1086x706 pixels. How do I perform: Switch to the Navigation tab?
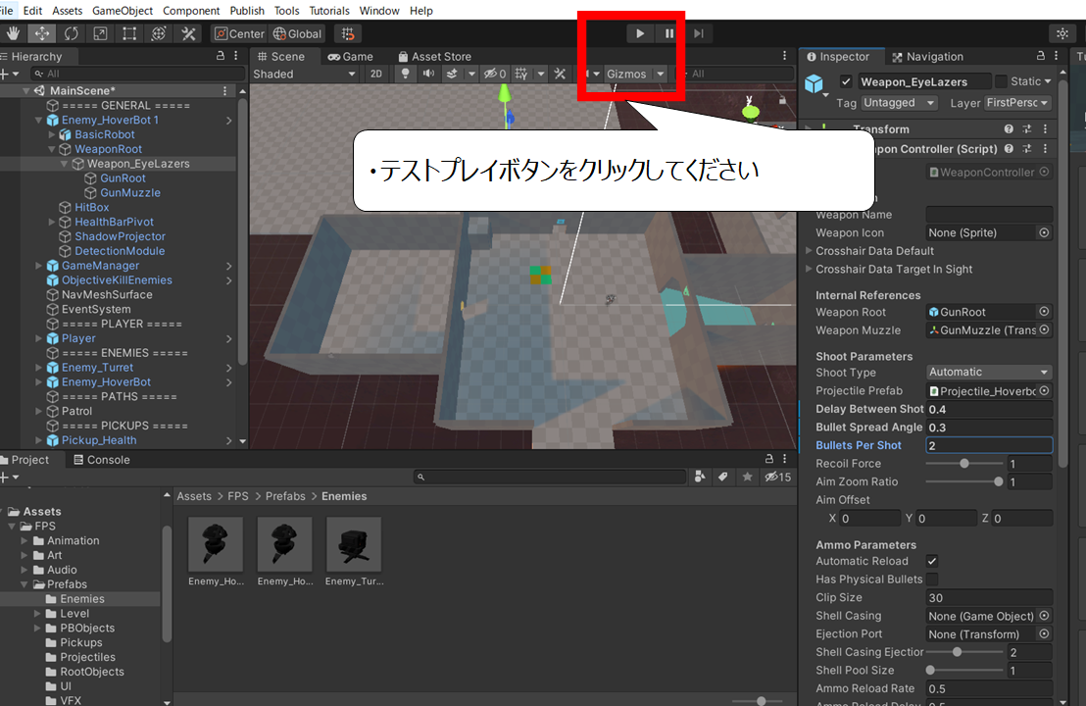(x=927, y=56)
